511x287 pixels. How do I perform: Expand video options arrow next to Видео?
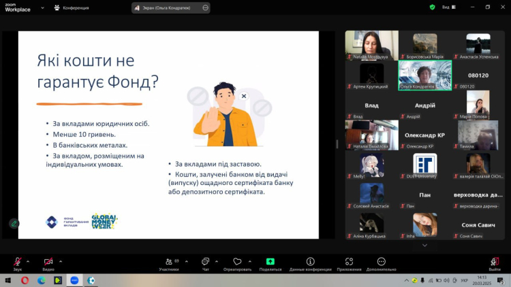point(61,260)
